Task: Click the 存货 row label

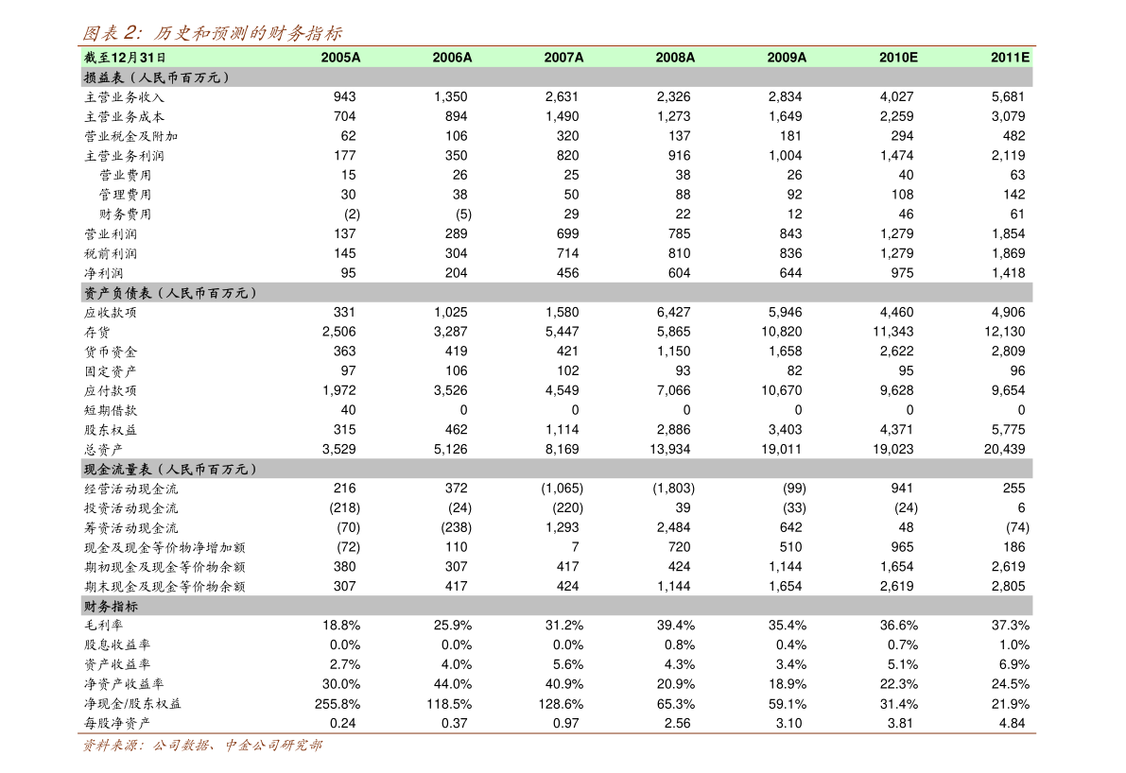Action: point(97,333)
